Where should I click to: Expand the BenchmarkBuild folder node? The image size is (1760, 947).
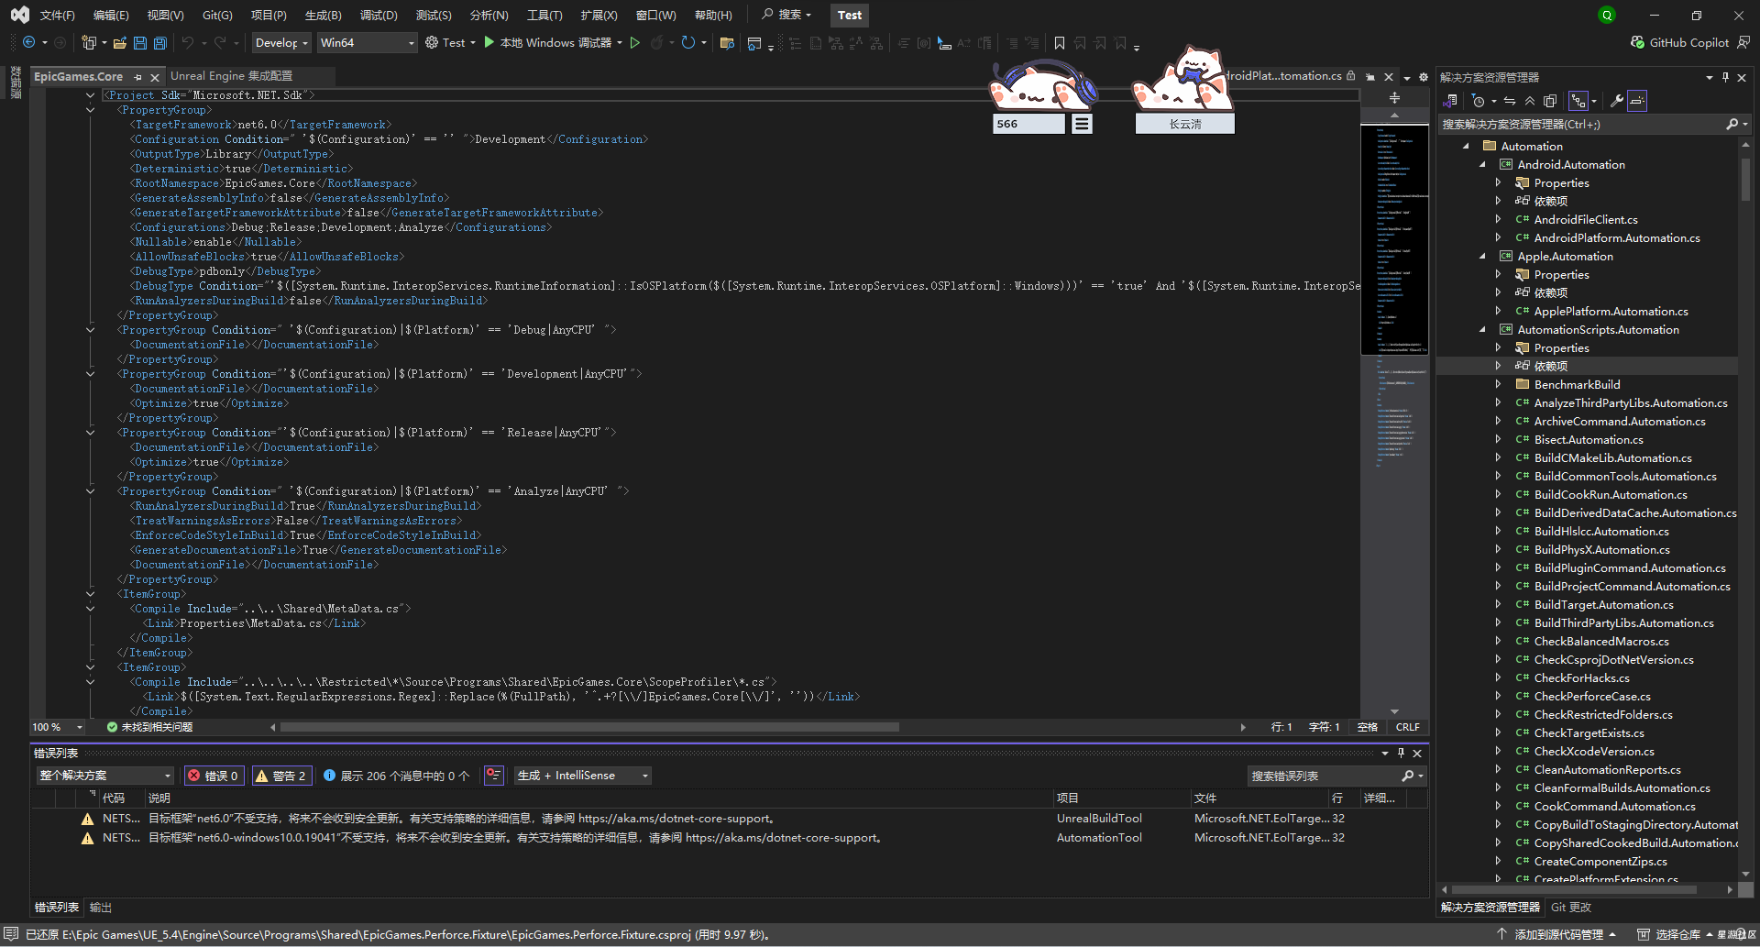point(1498,384)
